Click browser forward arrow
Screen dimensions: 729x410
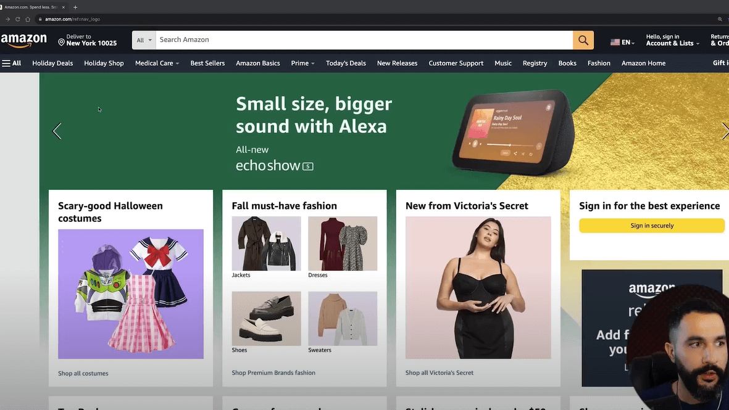coord(7,19)
